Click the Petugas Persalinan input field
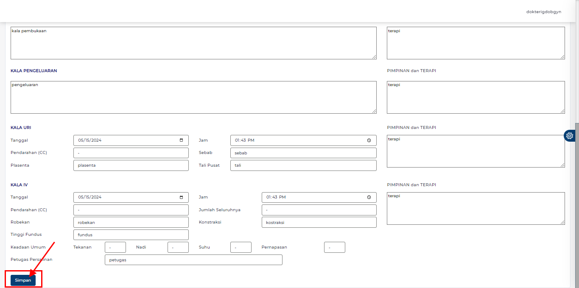 click(193, 260)
